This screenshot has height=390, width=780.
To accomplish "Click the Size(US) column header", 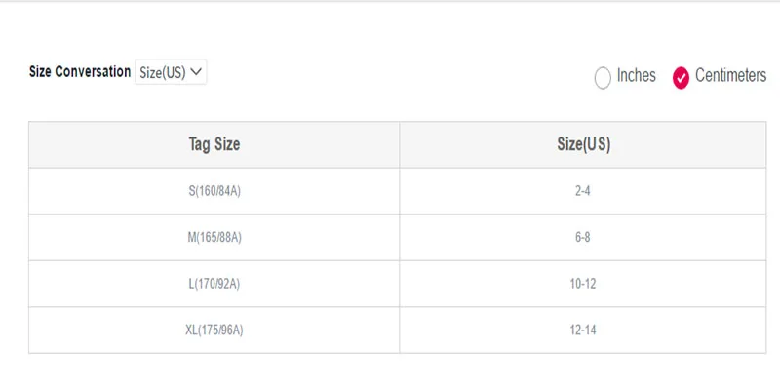I will point(583,144).
